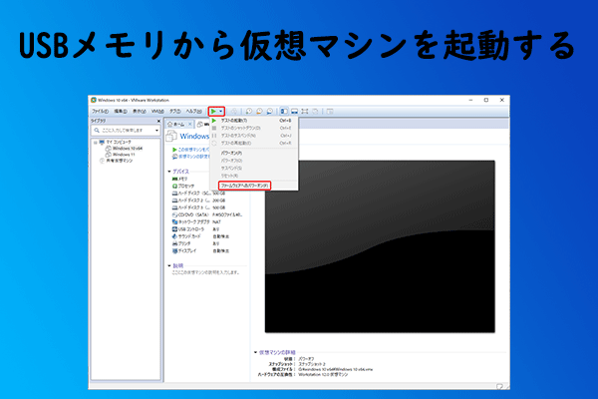This screenshot has width=598, height=399.
Task: Select the CD/DVD (SATA) device row
Action: click(x=208, y=214)
